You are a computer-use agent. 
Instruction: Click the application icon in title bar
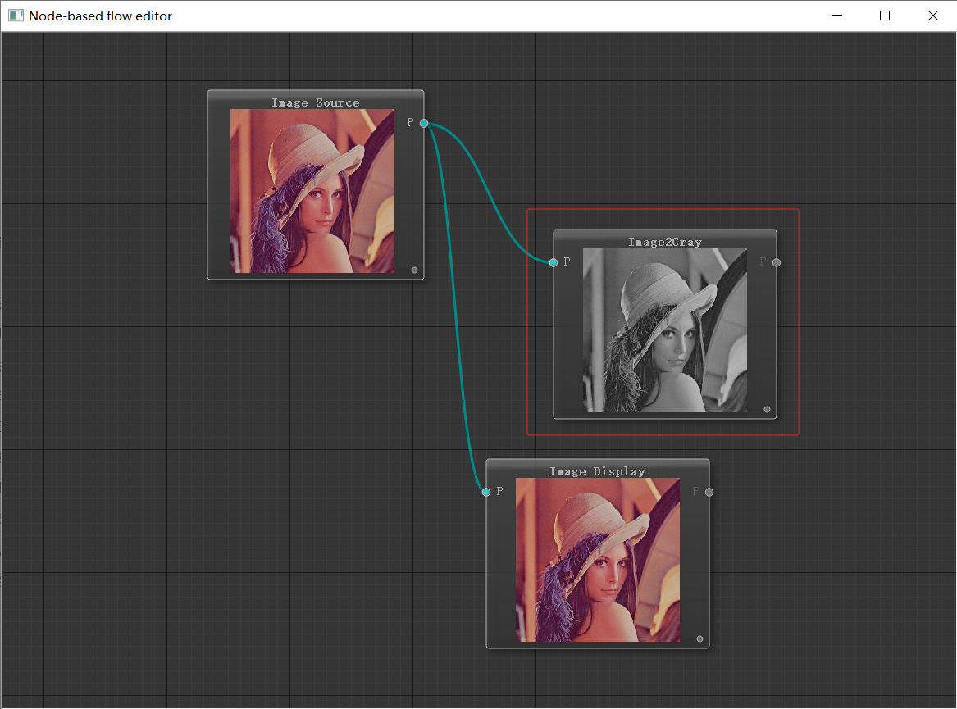click(x=16, y=16)
